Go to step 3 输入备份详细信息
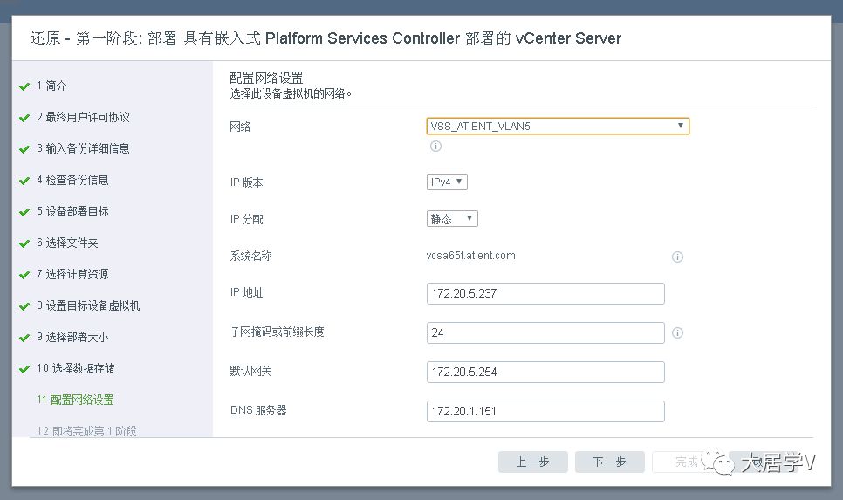The width and height of the screenshot is (843, 500). (x=83, y=148)
